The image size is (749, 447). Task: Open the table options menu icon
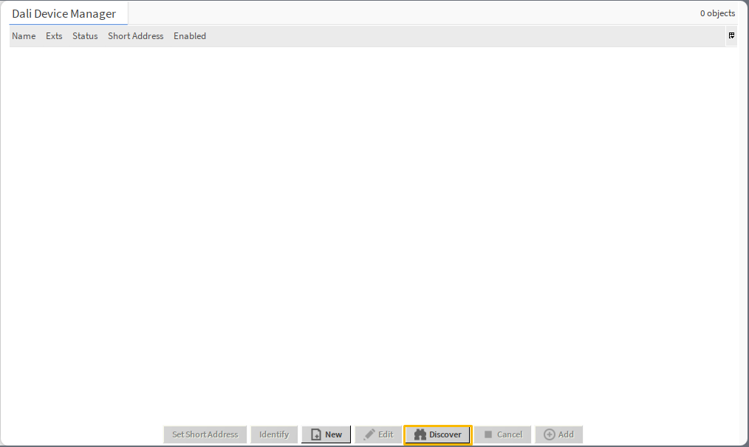(x=731, y=36)
